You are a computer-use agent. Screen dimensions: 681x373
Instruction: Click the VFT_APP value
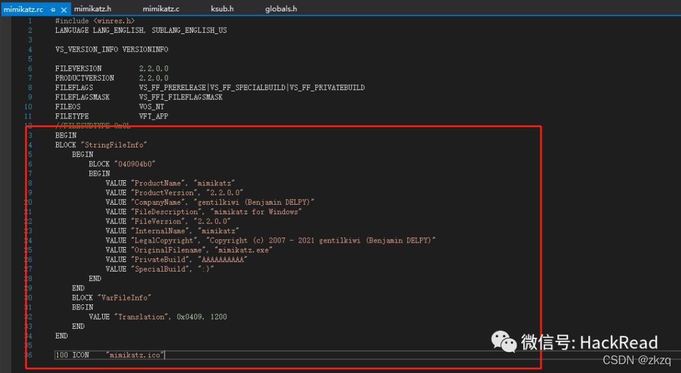click(154, 117)
